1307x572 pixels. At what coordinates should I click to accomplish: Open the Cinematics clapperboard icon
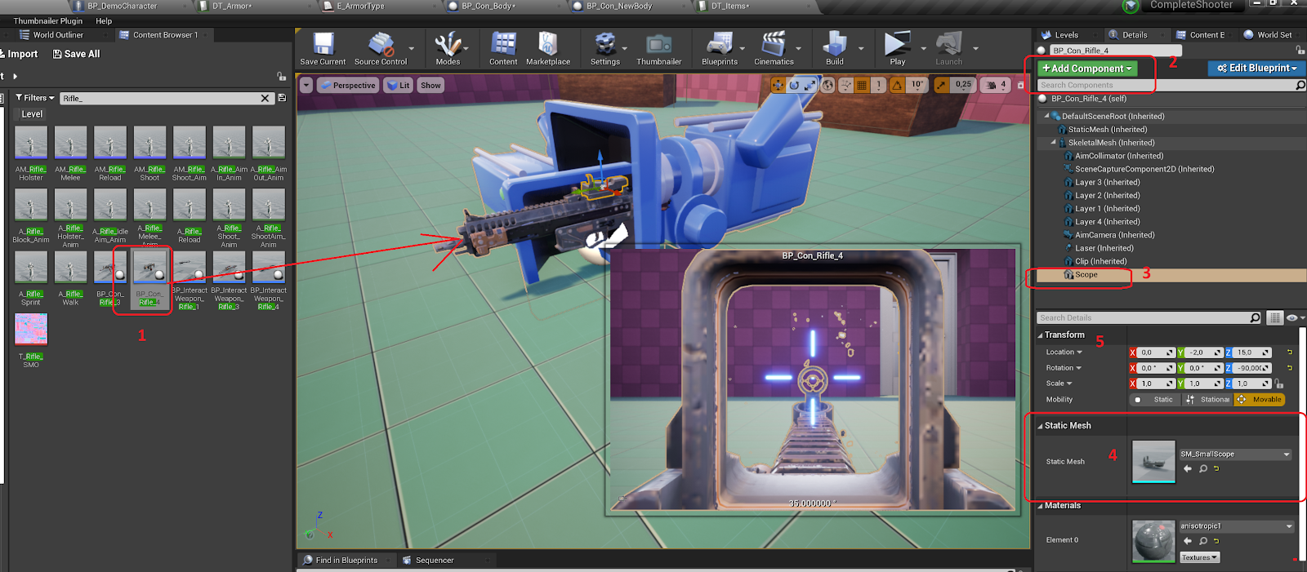click(774, 48)
